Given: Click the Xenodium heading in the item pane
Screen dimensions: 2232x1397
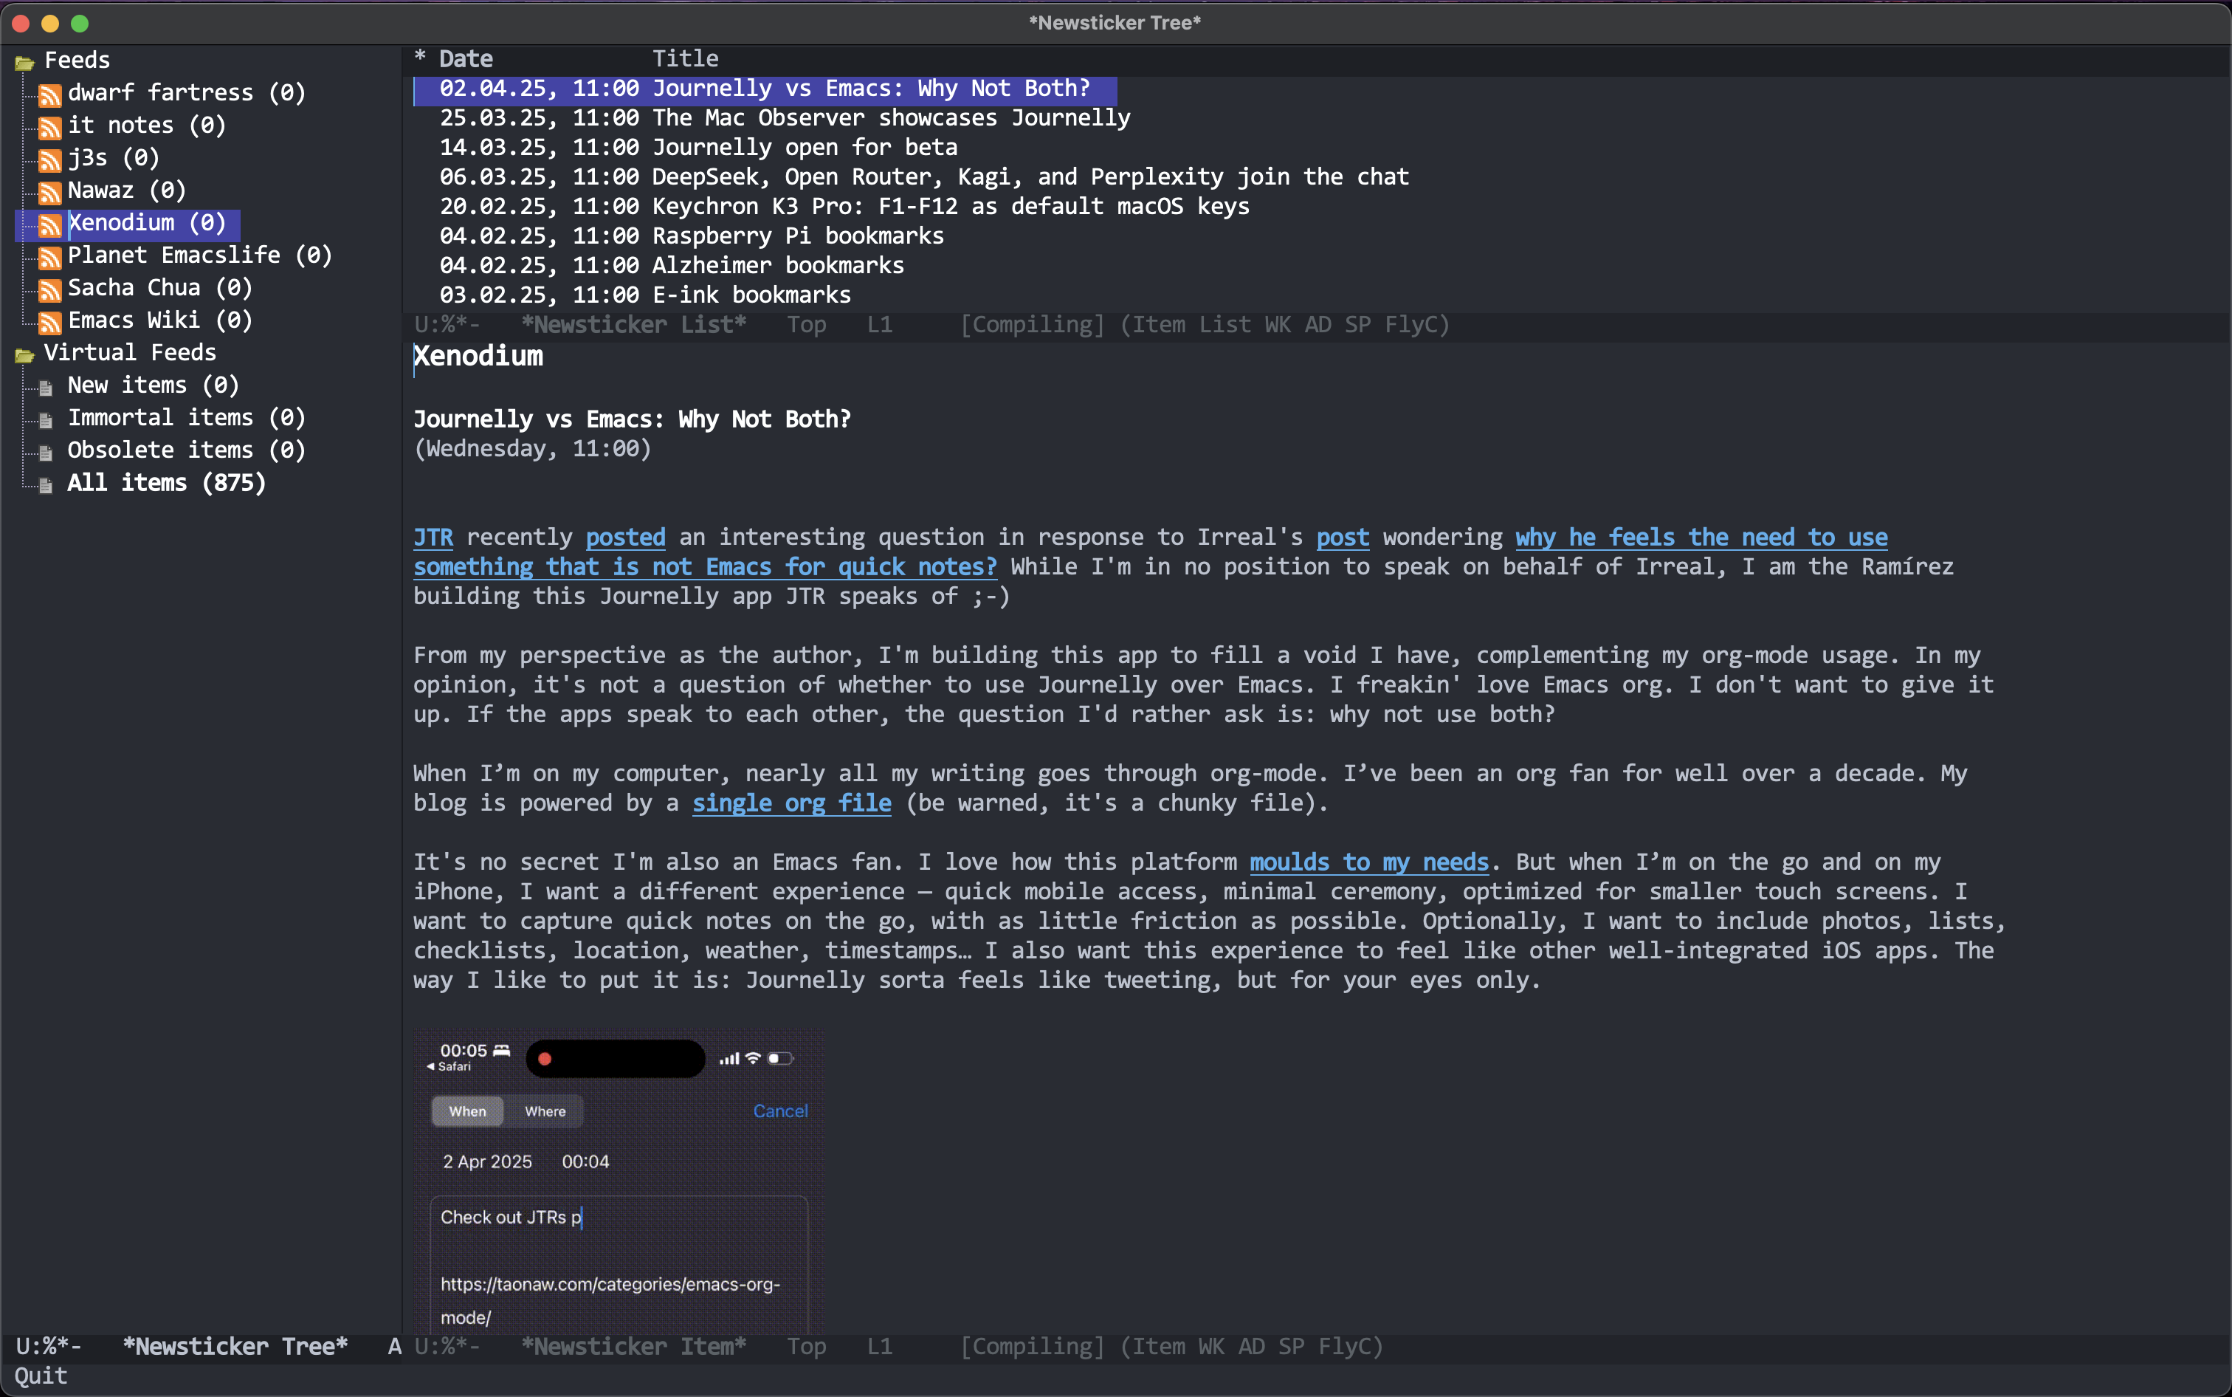Looking at the screenshot, I should point(478,357).
